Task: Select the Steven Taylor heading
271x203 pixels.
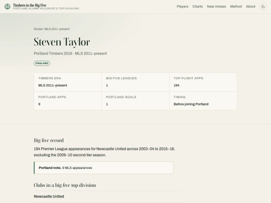Action: [62, 42]
